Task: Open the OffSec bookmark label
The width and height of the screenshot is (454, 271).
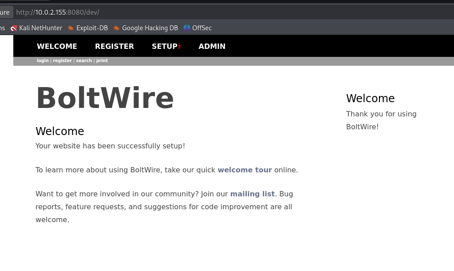Action: click(202, 28)
